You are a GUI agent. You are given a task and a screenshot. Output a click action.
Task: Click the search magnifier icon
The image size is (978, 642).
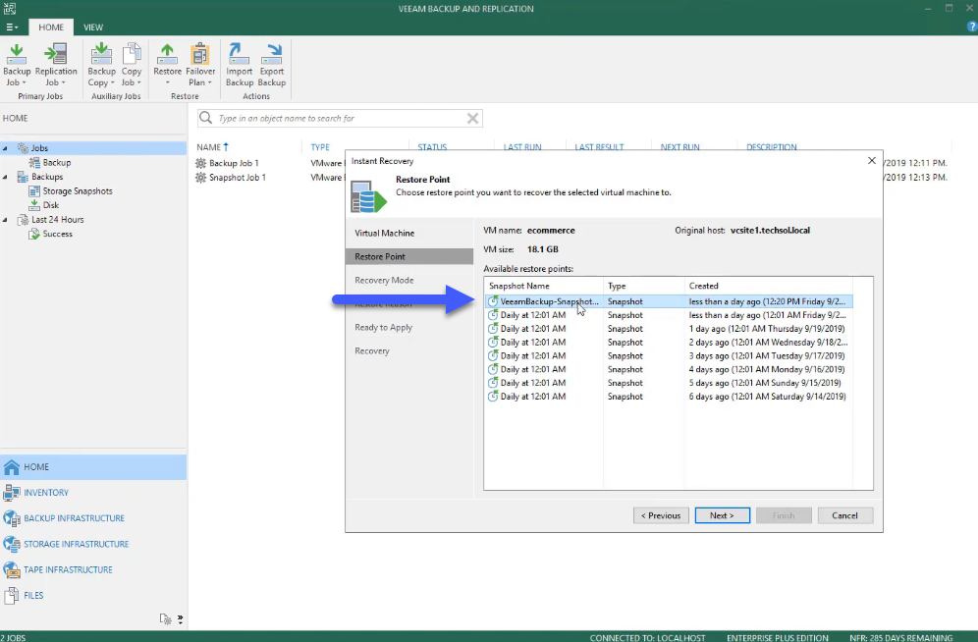coord(206,118)
